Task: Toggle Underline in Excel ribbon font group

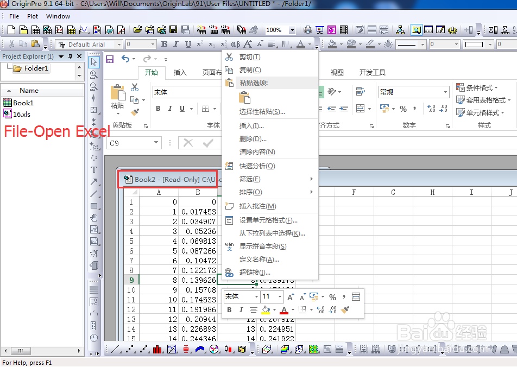Action: [182, 109]
